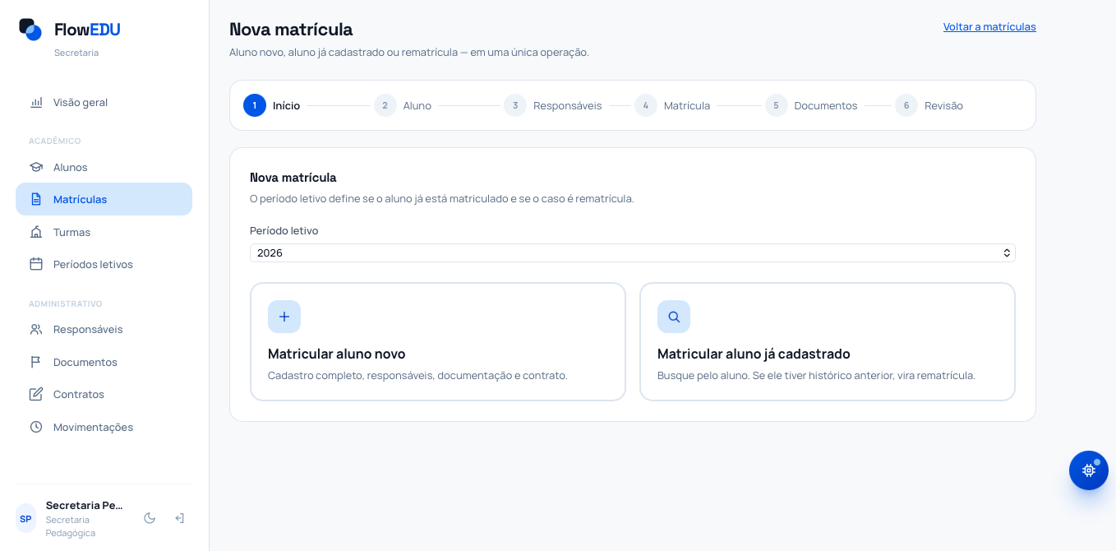Select step 2 Aluno in the stepper
This screenshot has height=551, width=1116.
click(x=403, y=105)
